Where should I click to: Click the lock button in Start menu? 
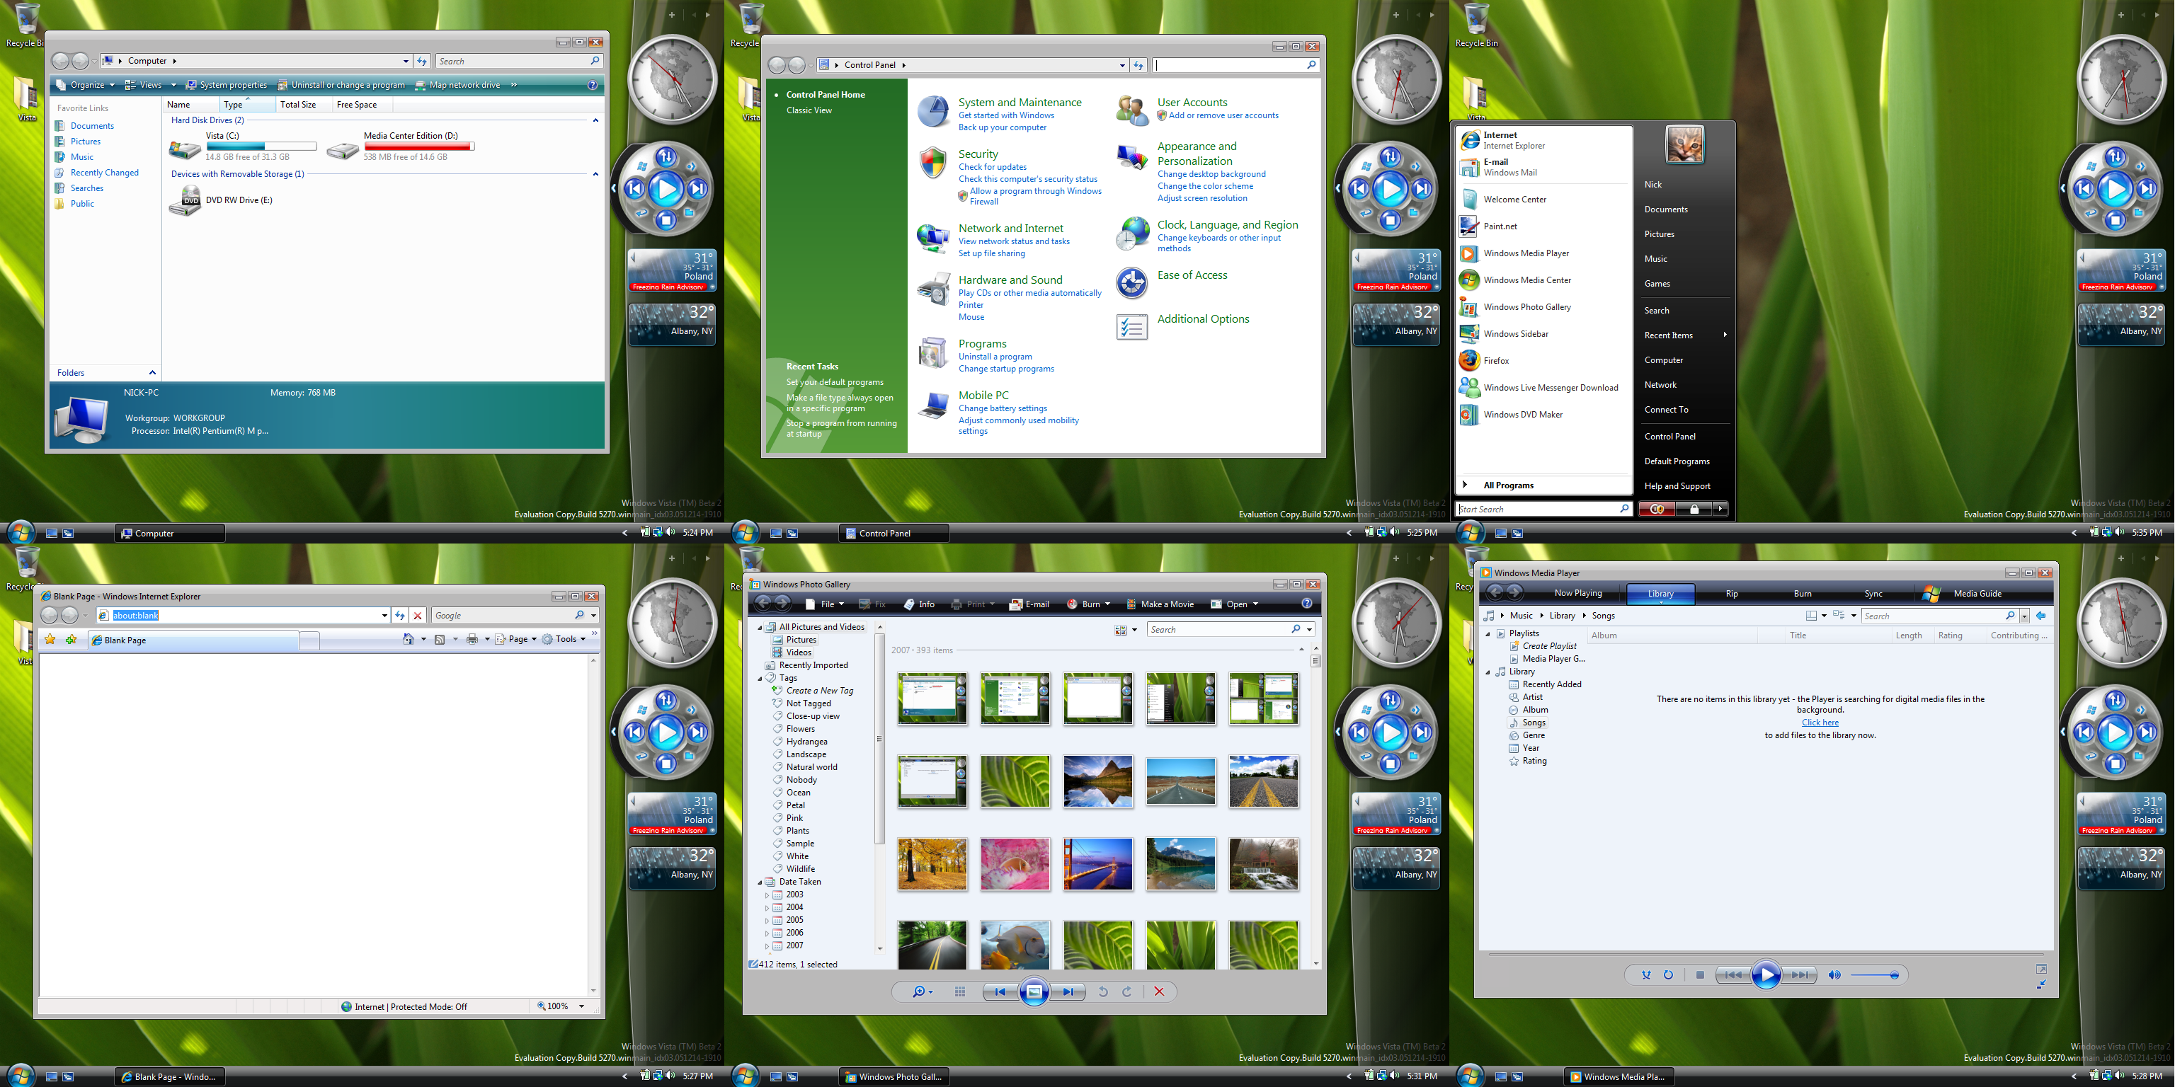point(1694,509)
